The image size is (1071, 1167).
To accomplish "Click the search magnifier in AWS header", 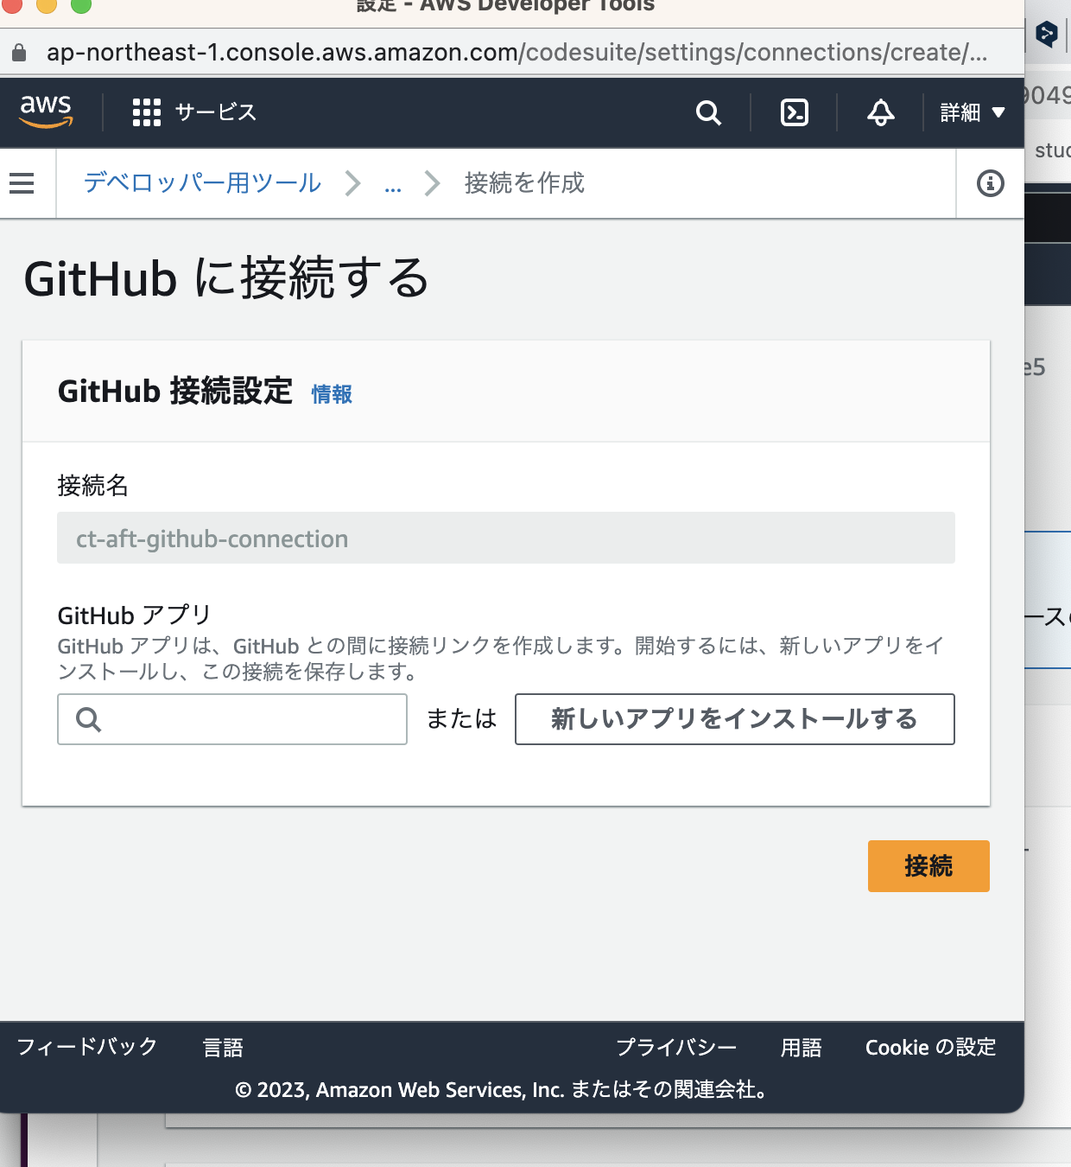I will tap(708, 112).
